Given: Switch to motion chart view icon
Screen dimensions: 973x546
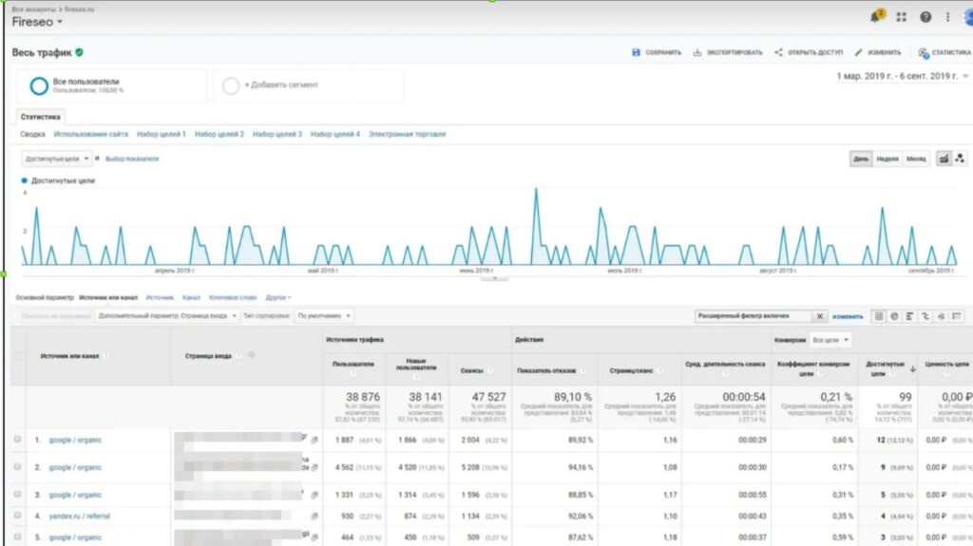Looking at the screenshot, I should tap(960, 159).
